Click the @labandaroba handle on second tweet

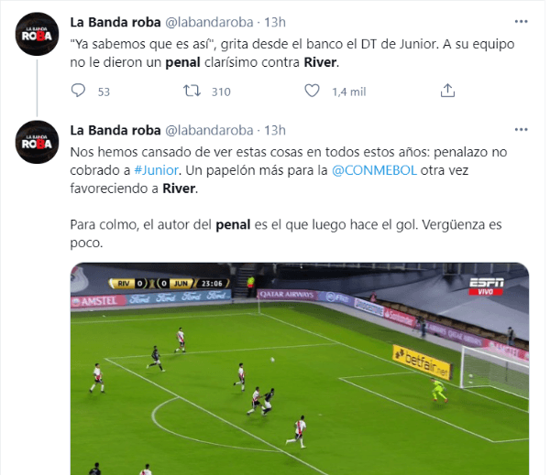point(209,130)
